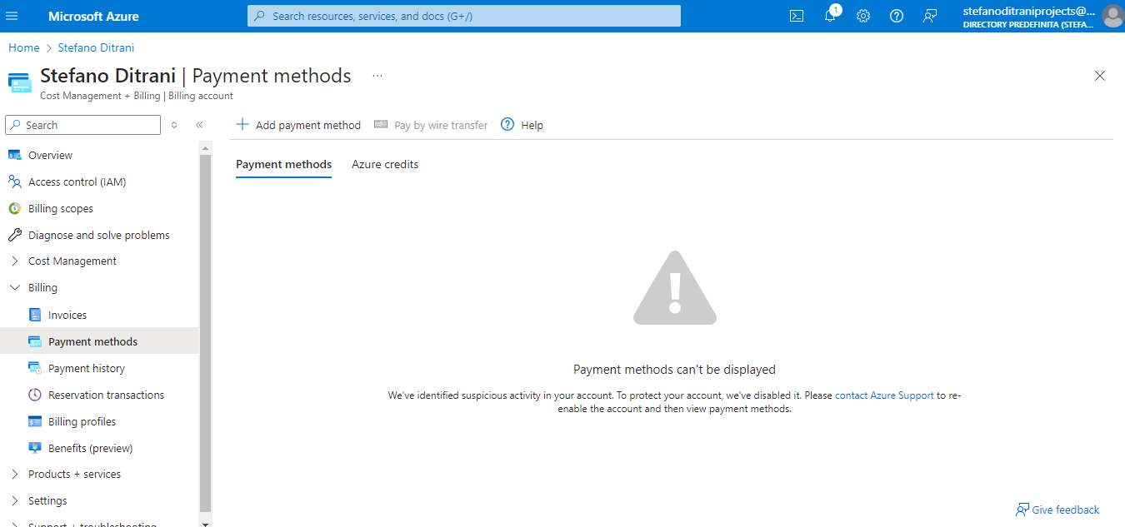Image resolution: width=1125 pixels, height=527 pixels.
Task: Expand the Settings section
Action: [14, 500]
